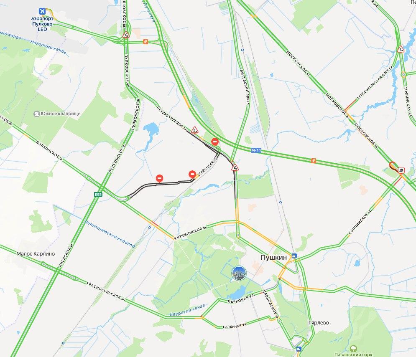Open the roadworks warning near Pulkovo interchange

[x=126, y=34]
